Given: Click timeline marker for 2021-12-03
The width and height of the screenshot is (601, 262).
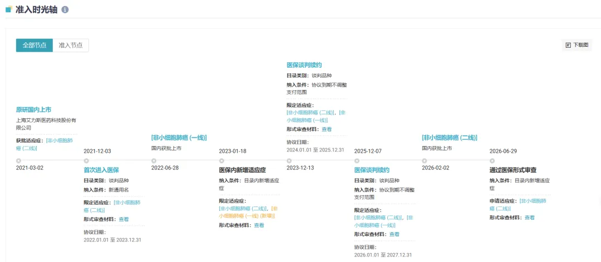Looking at the screenshot, I should [86, 160].
